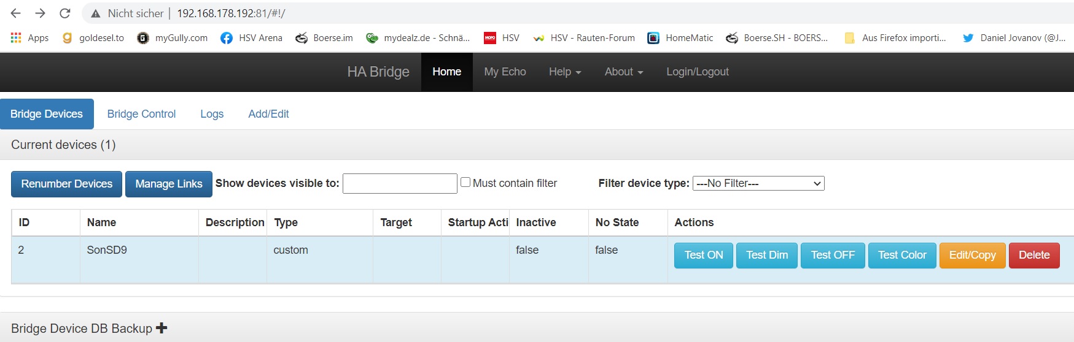Screen dimensions: 1074x342
Task: Open the HSV Arena Facebook bookmark
Action: 252,37
